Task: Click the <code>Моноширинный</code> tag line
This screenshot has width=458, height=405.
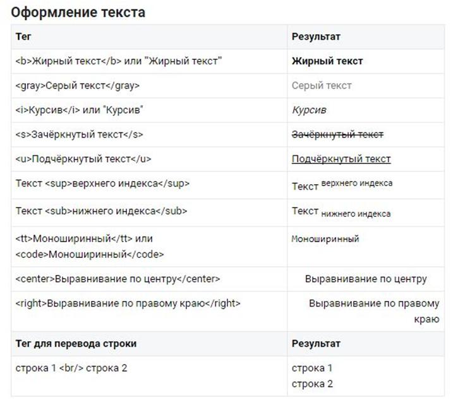Action: coord(90,254)
